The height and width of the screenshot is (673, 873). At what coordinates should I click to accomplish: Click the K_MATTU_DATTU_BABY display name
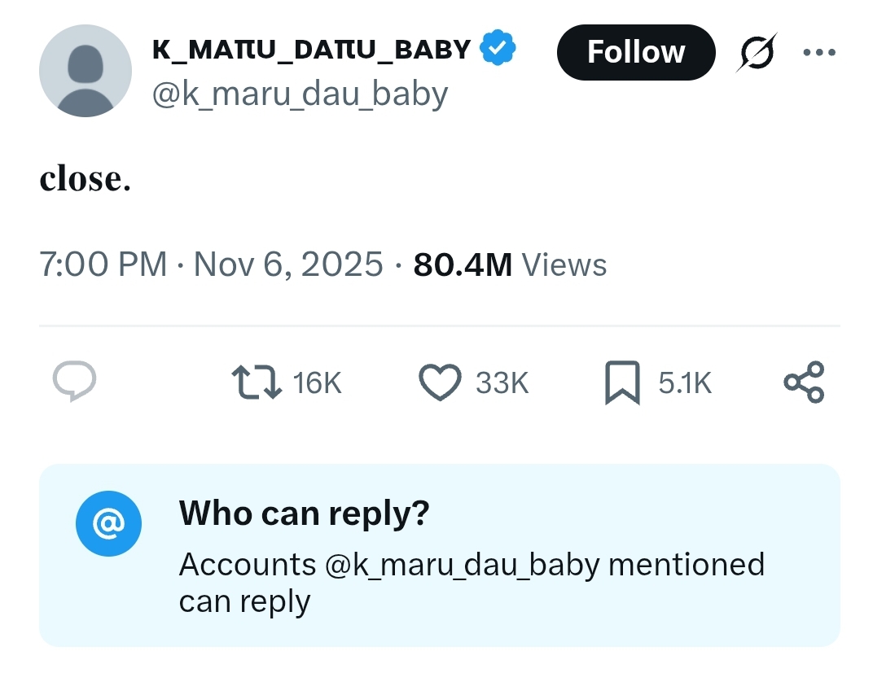(x=312, y=50)
